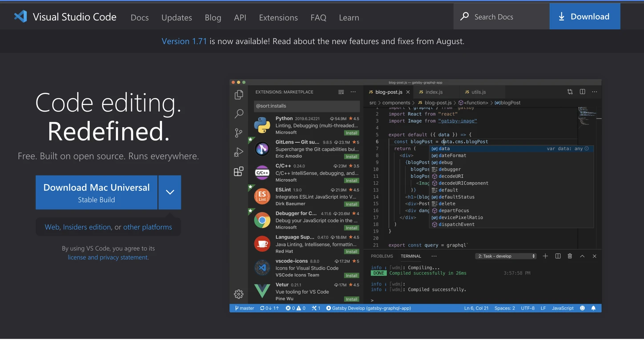
Task: Open the Learn navigation item
Action: click(349, 17)
